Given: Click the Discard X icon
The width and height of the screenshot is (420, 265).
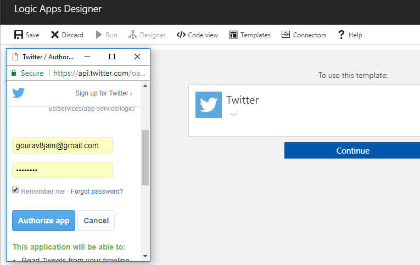Looking at the screenshot, I should point(55,35).
